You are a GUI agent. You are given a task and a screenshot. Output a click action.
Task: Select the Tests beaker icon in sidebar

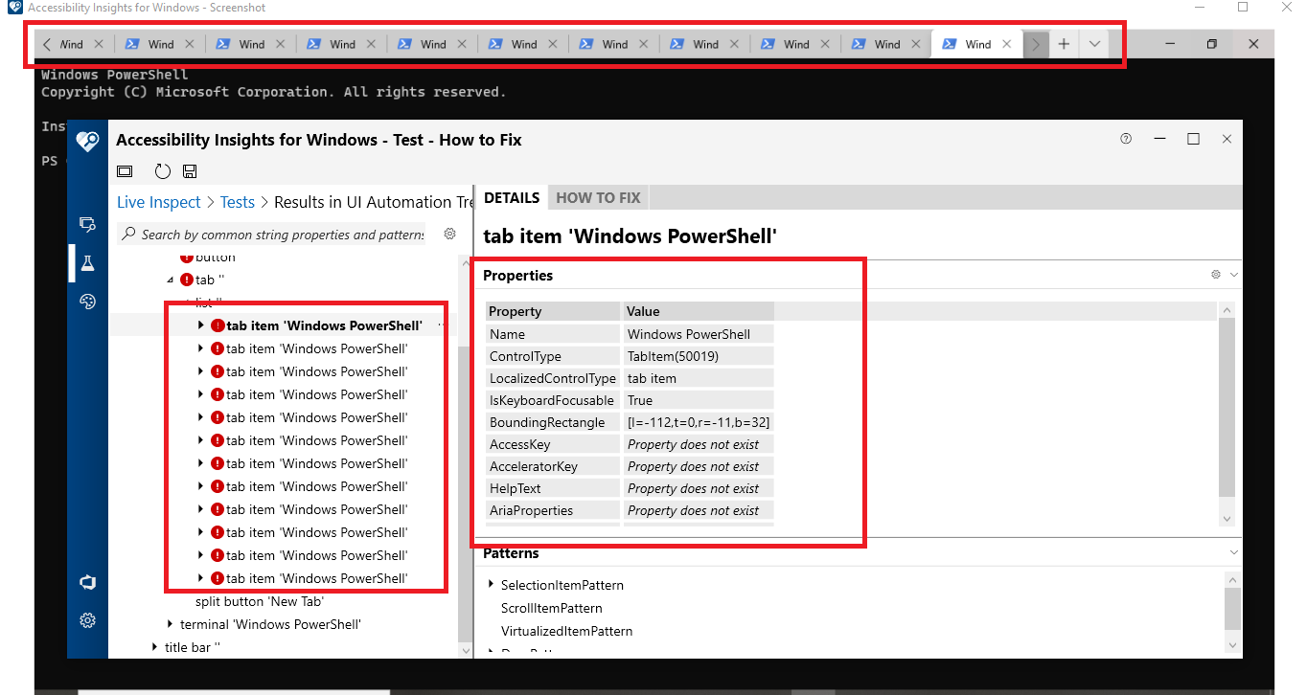coord(87,262)
